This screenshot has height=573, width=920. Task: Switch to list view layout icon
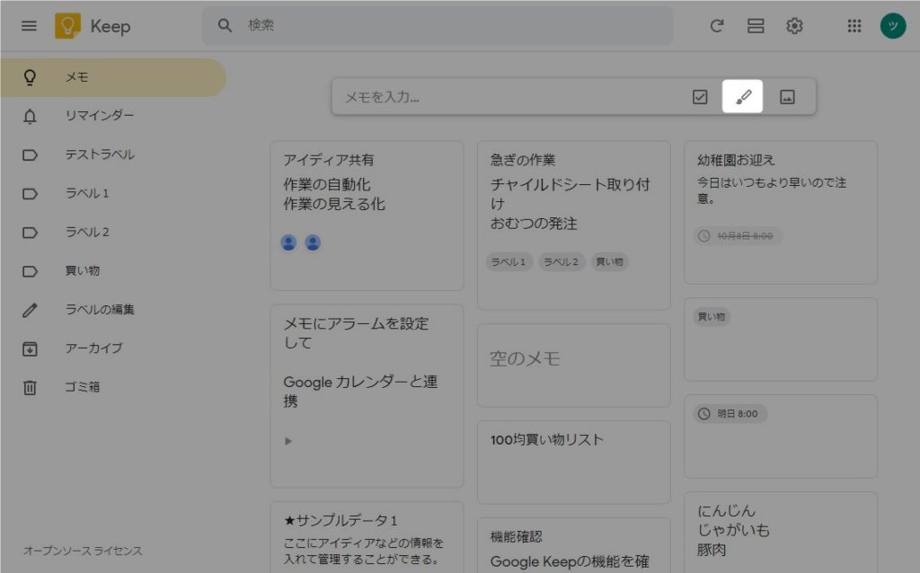coord(756,26)
